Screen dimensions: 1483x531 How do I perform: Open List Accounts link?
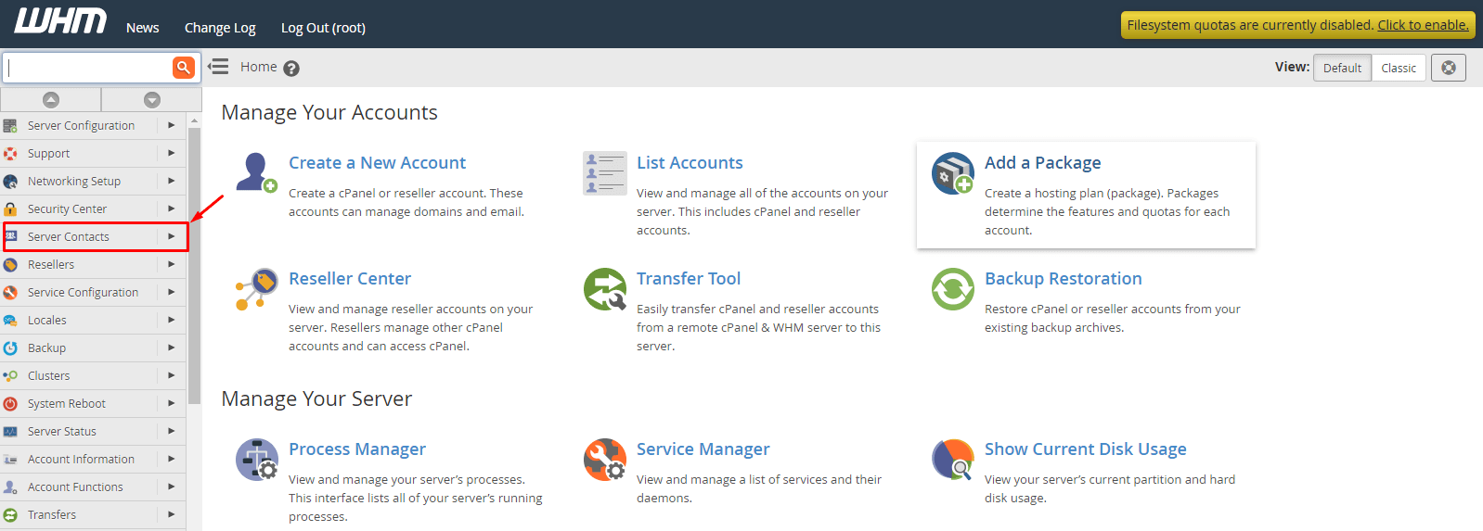click(690, 162)
